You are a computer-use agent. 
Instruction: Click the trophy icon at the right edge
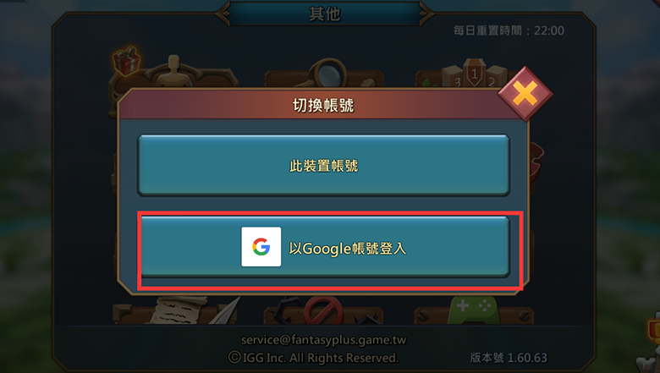point(654,329)
